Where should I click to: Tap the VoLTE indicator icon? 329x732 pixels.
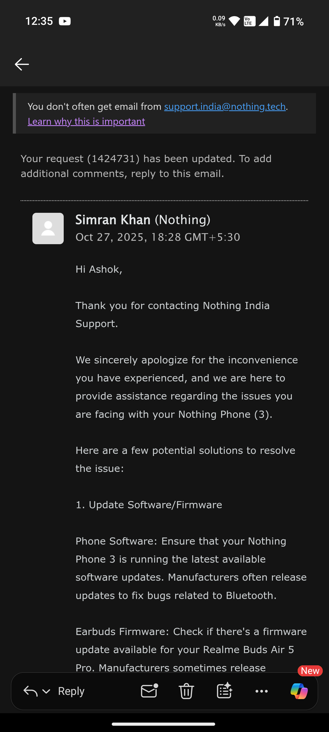coord(250,21)
